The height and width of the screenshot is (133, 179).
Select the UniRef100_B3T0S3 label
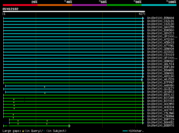pos(161,101)
